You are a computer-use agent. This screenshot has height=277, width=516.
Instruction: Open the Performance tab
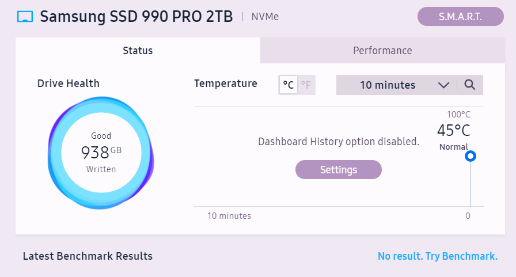tap(382, 51)
